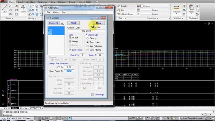The width and height of the screenshot is (215, 121).
Task: Select the Stretch tool in Modify panel
Action: pos(37,6)
